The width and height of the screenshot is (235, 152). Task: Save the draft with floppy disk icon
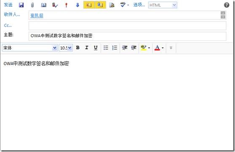(x=21, y=5)
